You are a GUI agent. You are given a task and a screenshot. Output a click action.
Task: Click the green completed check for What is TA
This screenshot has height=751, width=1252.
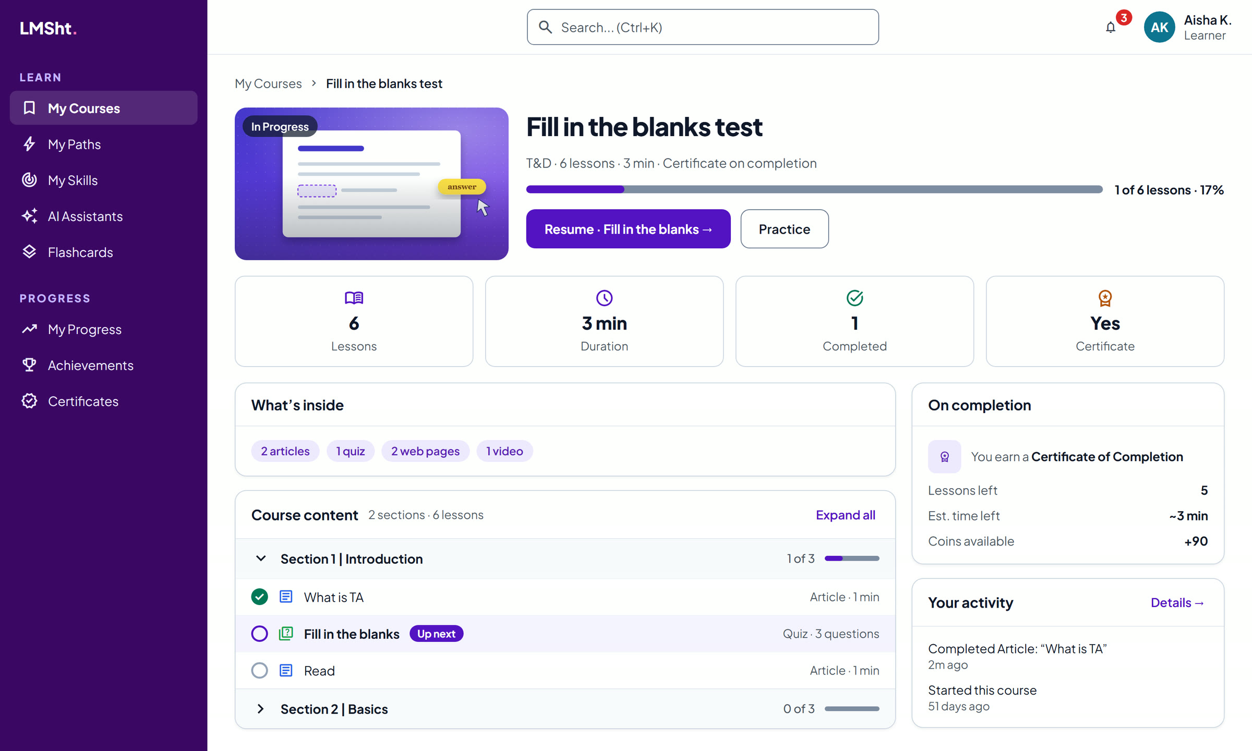259,597
